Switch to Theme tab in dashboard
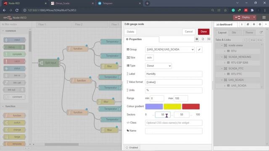Screen dimensions: 269x151 (249, 33)
